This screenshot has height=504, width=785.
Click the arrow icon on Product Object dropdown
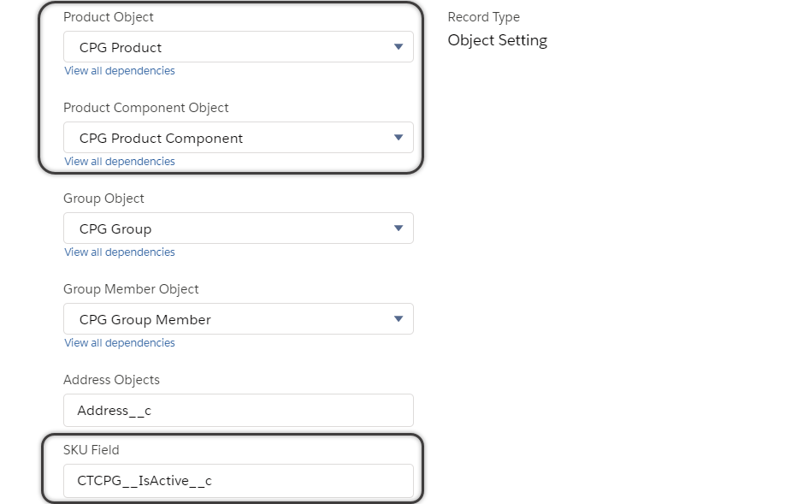tap(398, 47)
